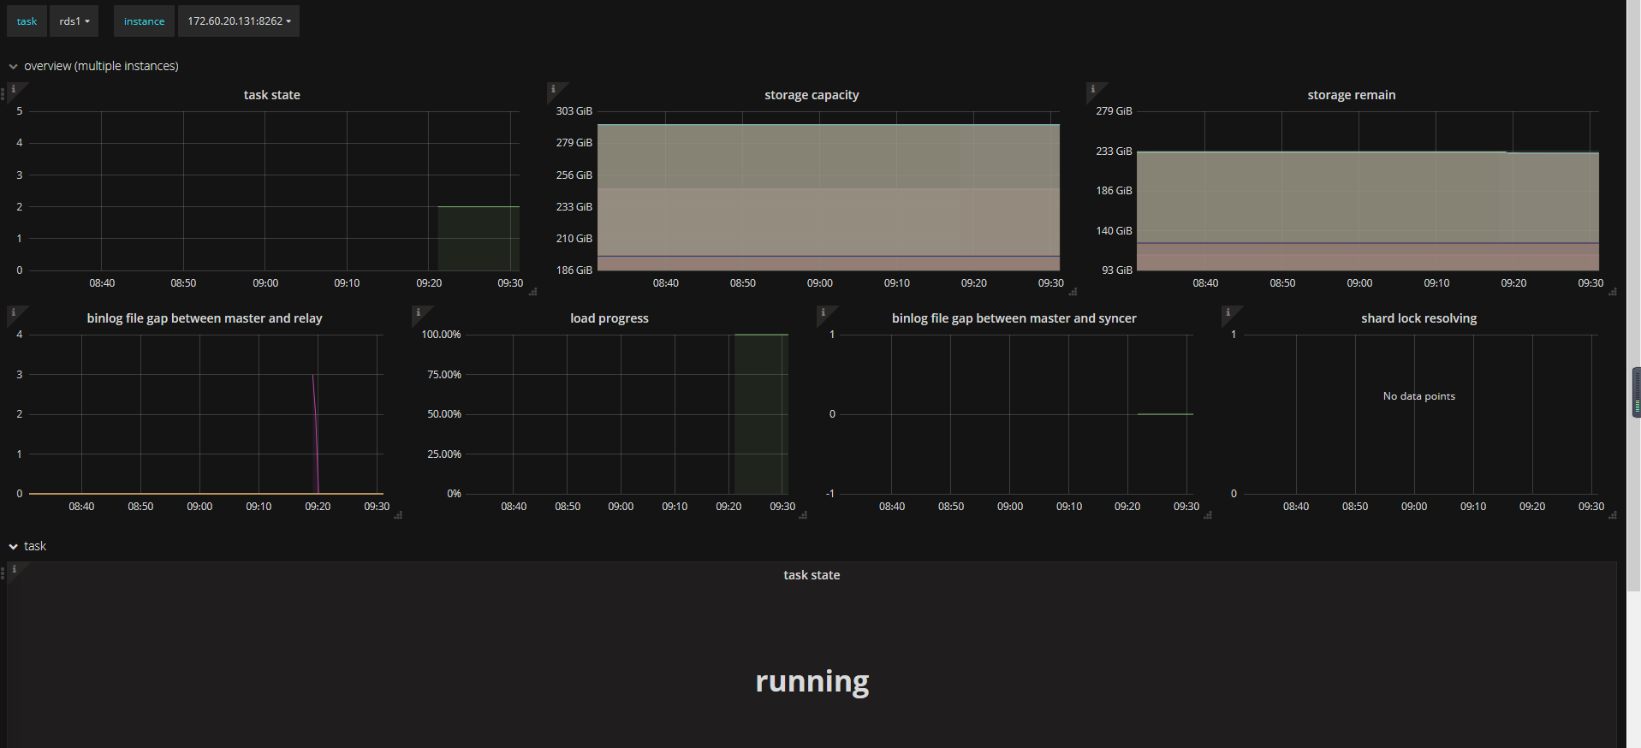Click the info icon on the top task state panel
The height and width of the screenshot is (748, 1641).
[13, 89]
